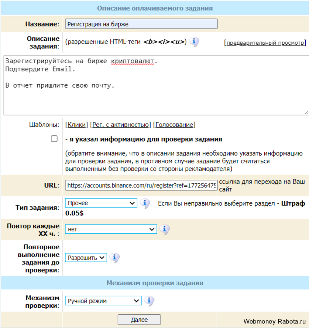The height and width of the screenshot is (328, 309).
Task: Focus the Название field with Регистрация на бирже
Action: tap(141, 24)
